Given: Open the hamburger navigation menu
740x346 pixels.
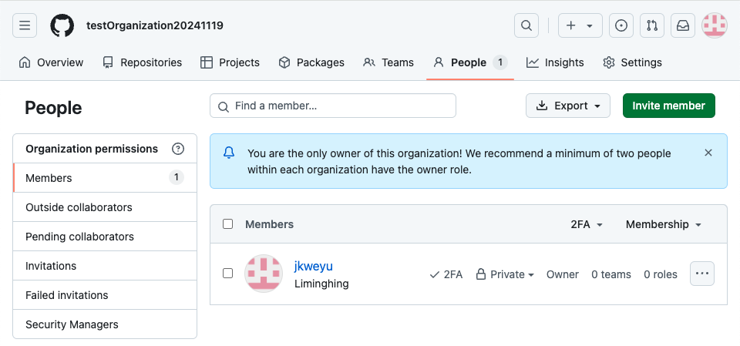Looking at the screenshot, I should [x=25, y=25].
